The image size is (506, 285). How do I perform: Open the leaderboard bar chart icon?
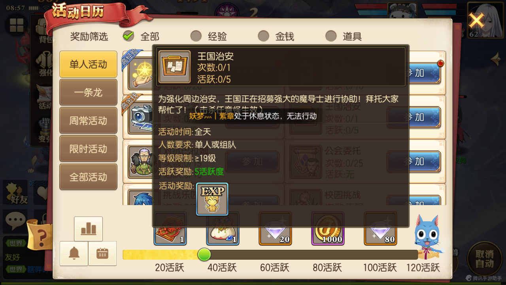(88, 229)
